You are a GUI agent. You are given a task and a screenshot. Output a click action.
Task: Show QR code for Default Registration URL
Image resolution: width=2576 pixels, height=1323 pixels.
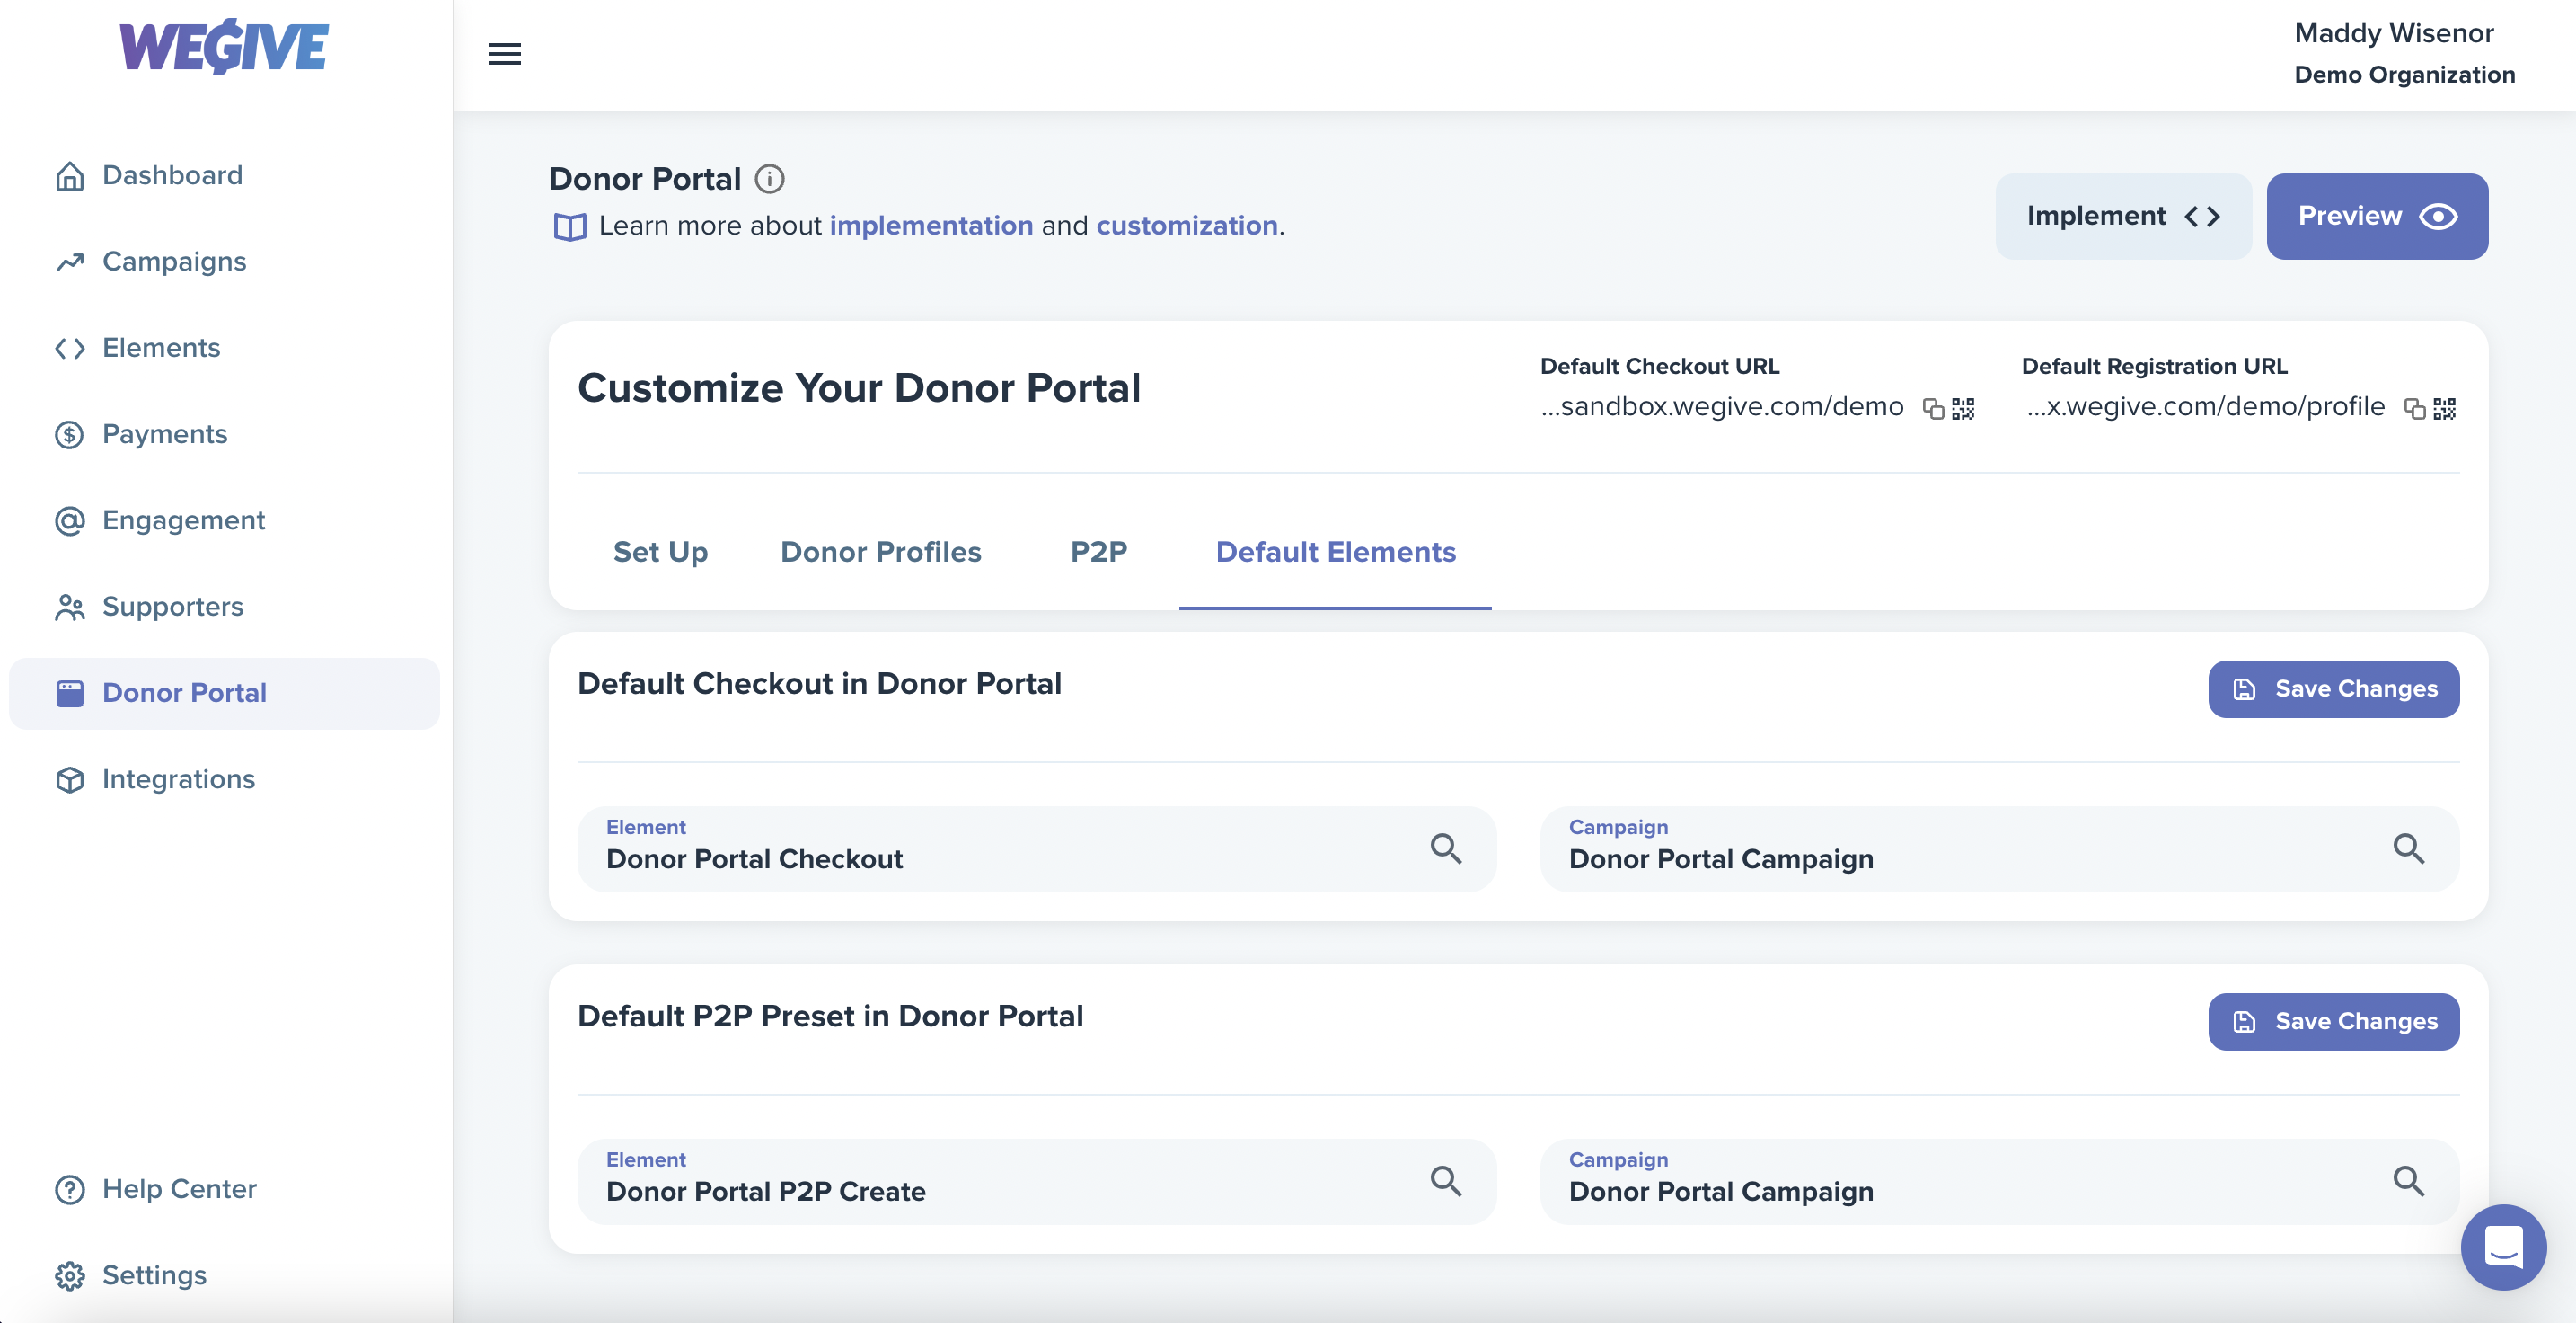[x=2444, y=408]
